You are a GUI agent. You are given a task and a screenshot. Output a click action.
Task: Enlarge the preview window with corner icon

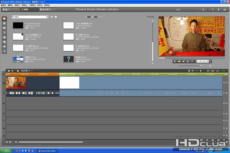pos(227,17)
